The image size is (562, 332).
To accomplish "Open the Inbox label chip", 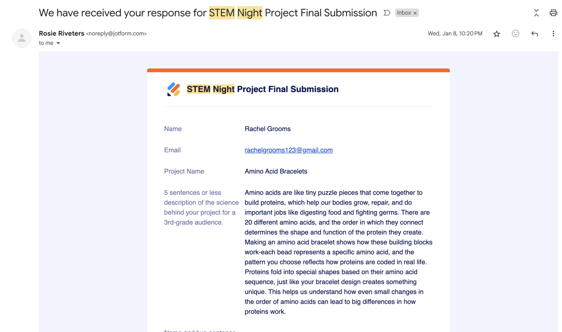I will pyautogui.click(x=404, y=13).
